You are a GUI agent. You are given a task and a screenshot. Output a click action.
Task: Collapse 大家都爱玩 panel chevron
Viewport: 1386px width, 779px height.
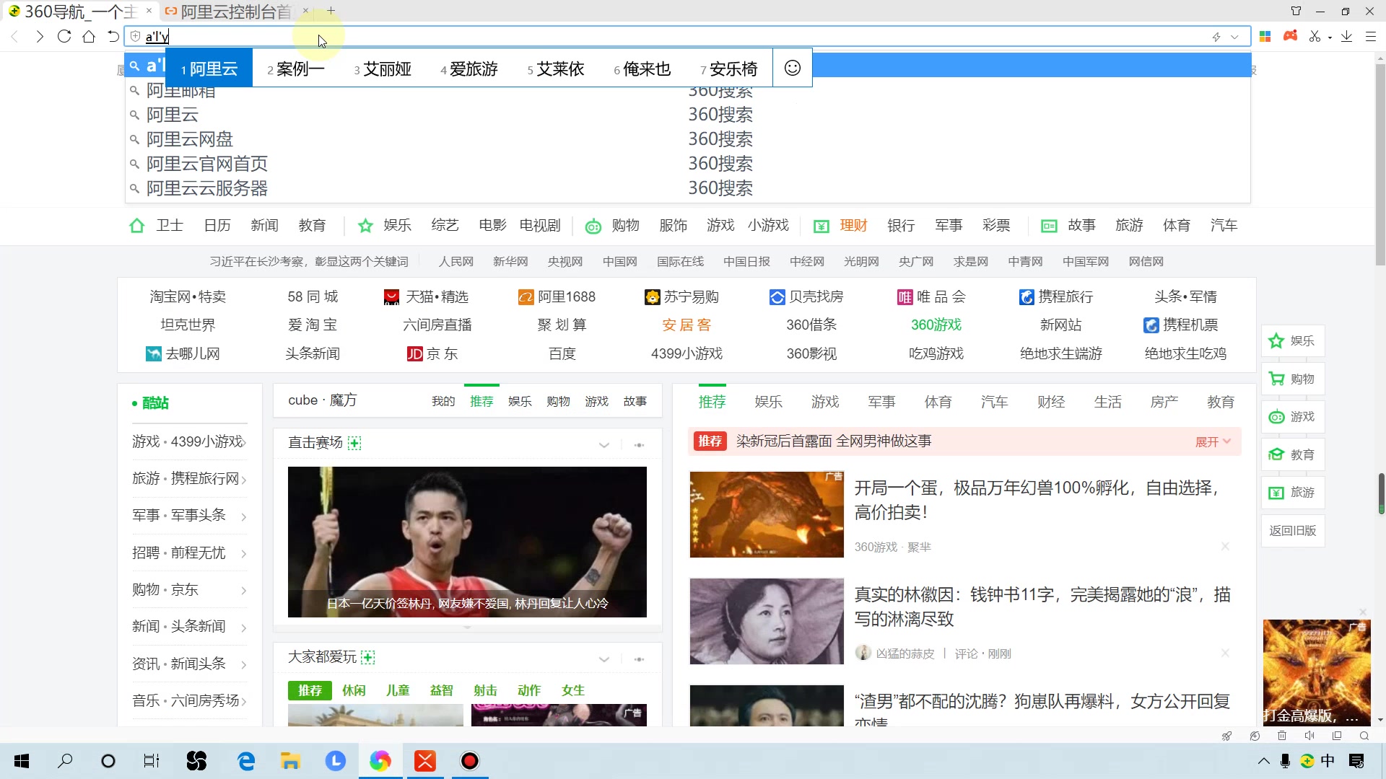coord(604,659)
